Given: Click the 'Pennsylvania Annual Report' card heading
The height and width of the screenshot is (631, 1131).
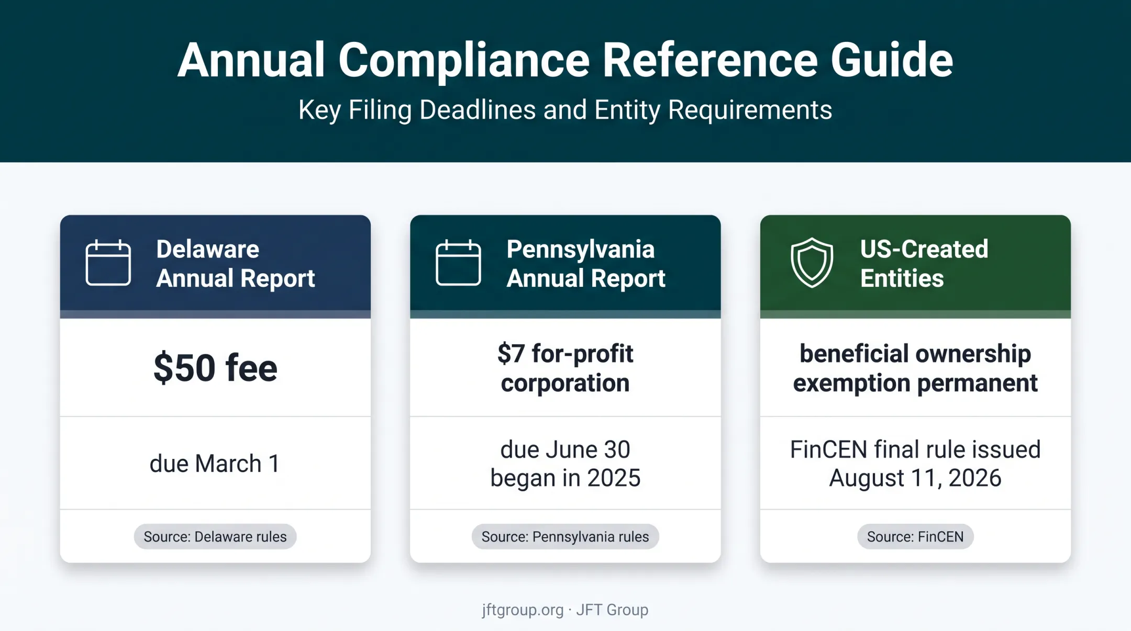Looking at the screenshot, I should 586,263.
